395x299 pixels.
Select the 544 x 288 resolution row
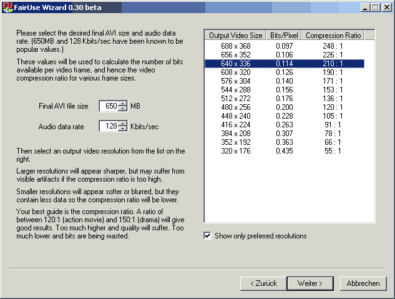coord(285,90)
